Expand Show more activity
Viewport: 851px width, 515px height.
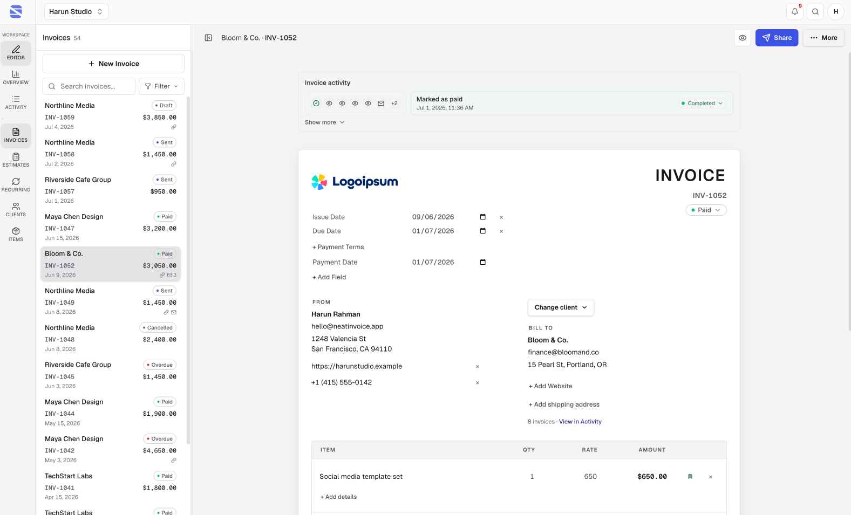[x=325, y=122]
